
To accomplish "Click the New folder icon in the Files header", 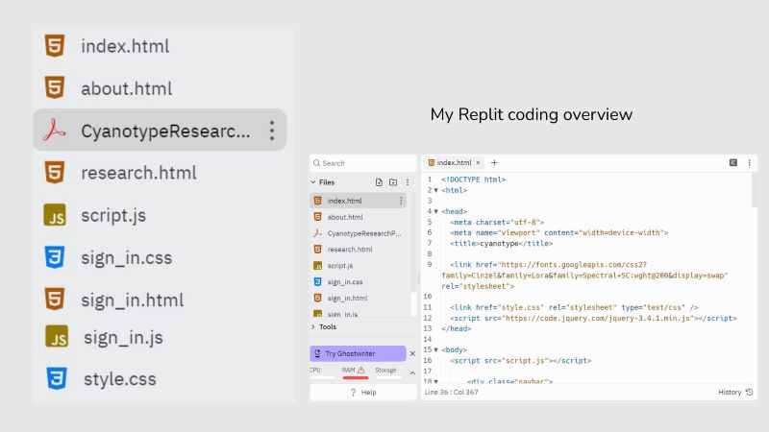I will point(393,182).
